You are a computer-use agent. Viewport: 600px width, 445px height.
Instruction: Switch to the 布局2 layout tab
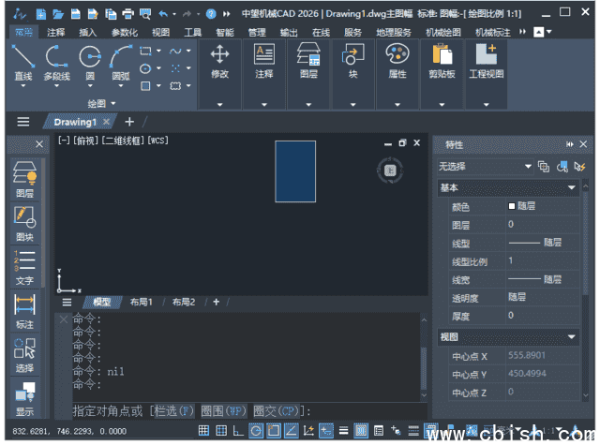pyautogui.click(x=184, y=303)
